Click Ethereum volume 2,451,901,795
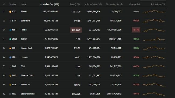 (94, 21)
